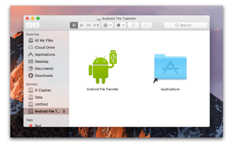Go back with the left arrow
The image size is (234, 145).
click(x=29, y=25)
